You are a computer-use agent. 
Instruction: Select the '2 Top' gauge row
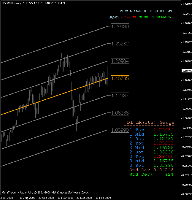tap(152, 143)
